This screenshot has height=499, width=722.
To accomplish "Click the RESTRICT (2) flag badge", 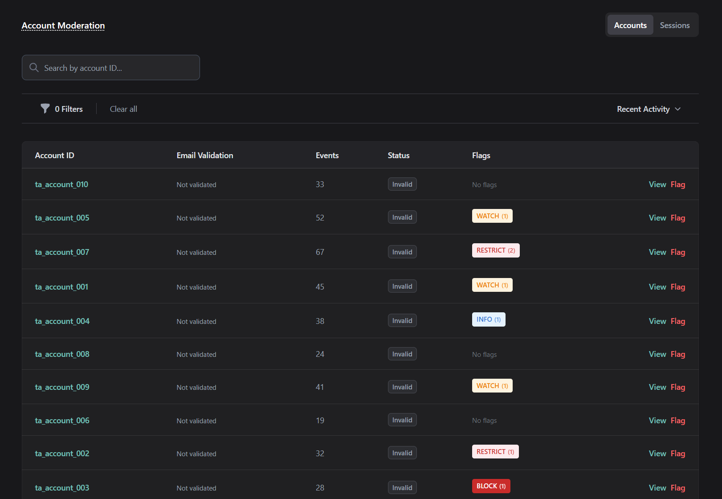I will (x=495, y=250).
